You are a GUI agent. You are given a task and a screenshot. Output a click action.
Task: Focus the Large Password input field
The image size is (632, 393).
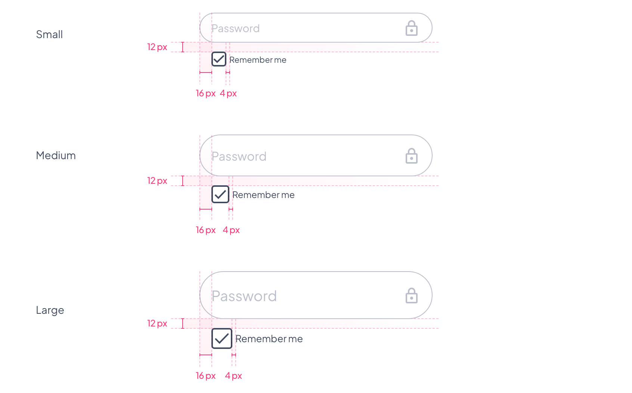click(x=316, y=295)
